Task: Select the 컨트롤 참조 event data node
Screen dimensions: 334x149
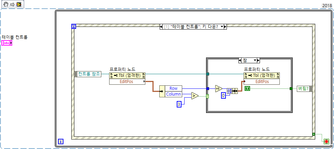Action: pyautogui.click(x=88, y=74)
